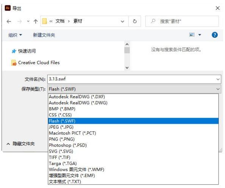
Task: Click the search magnifier icon
Action: [153, 21]
